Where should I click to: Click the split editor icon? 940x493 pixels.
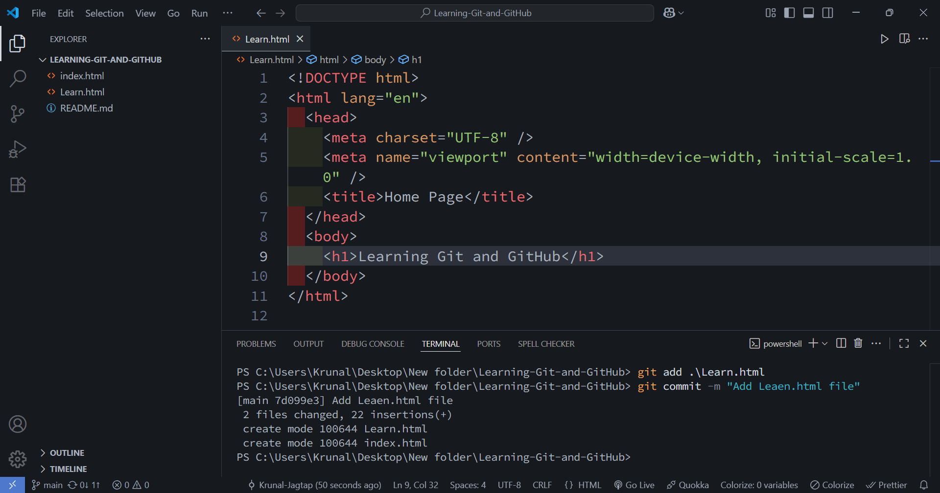tap(904, 39)
